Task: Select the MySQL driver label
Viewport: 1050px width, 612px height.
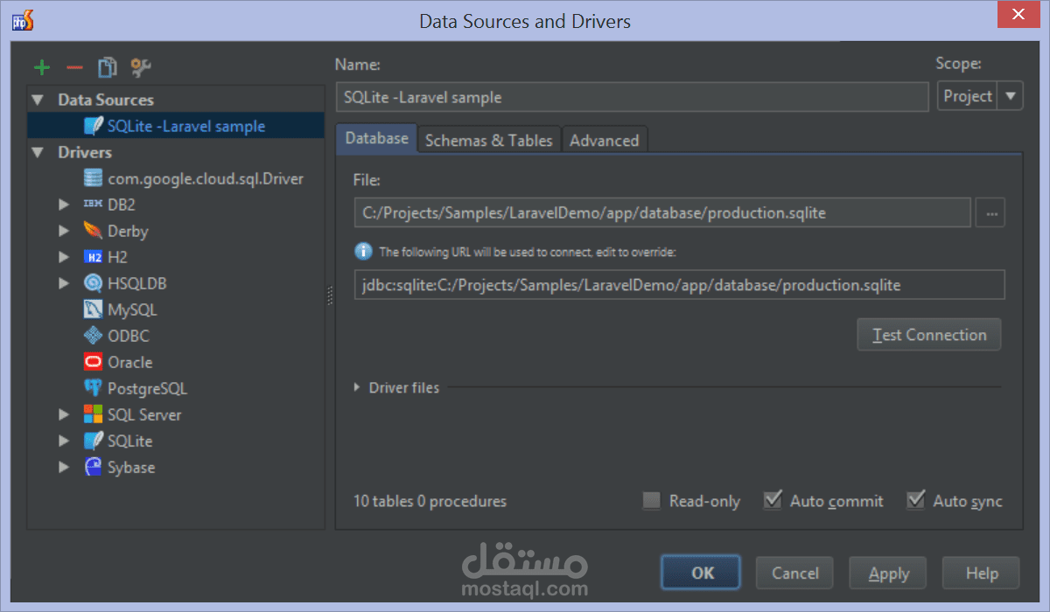Action: click(132, 309)
